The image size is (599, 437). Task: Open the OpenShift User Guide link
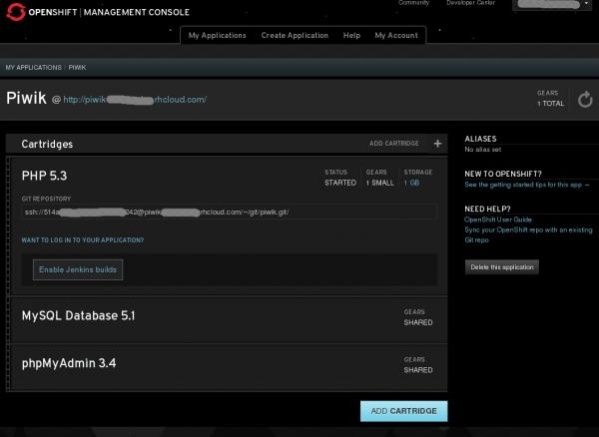pyautogui.click(x=498, y=219)
